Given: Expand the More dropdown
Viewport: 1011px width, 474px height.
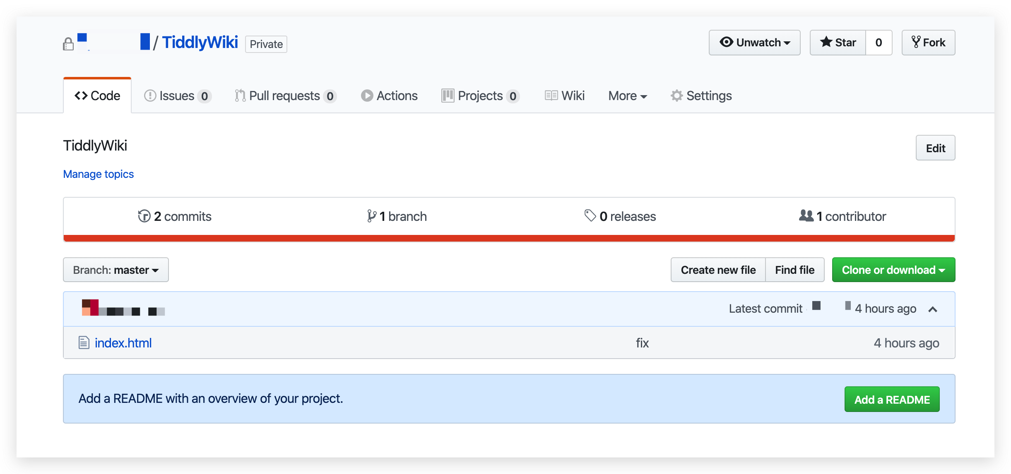Looking at the screenshot, I should (628, 96).
